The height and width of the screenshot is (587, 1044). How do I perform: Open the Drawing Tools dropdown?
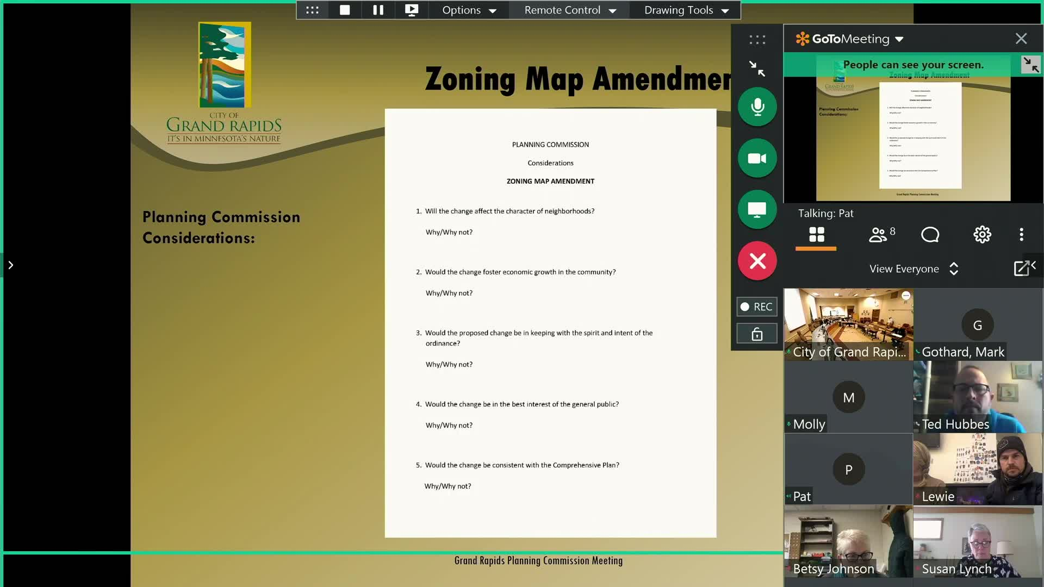pos(686,10)
